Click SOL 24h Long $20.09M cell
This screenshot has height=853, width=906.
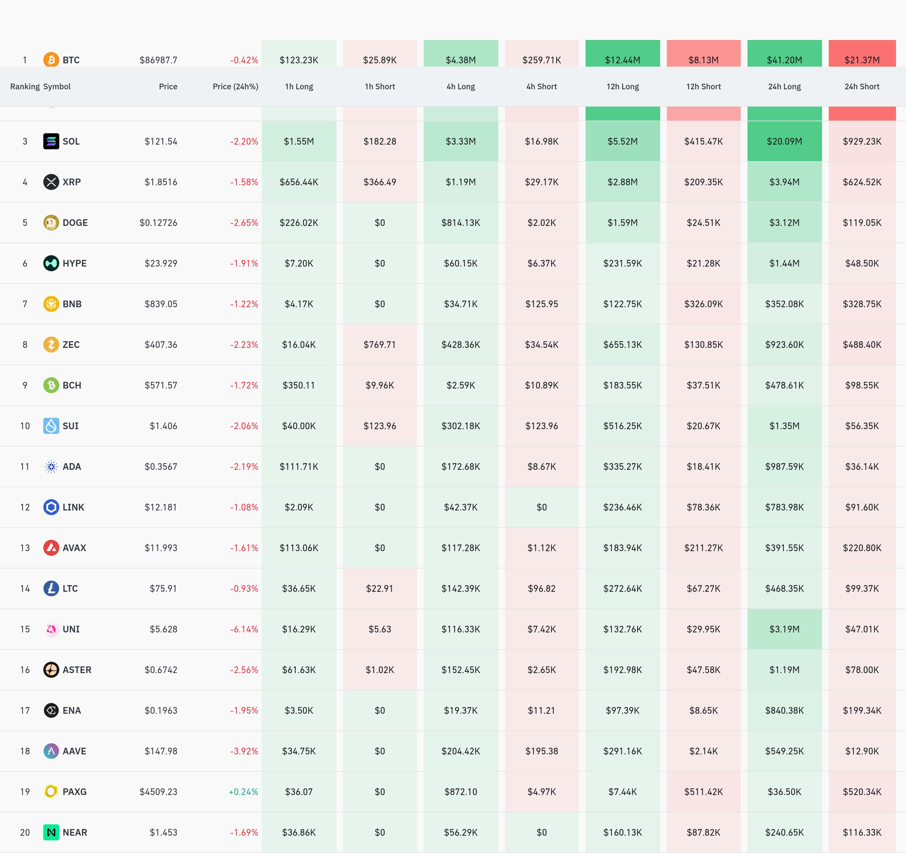tap(784, 141)
